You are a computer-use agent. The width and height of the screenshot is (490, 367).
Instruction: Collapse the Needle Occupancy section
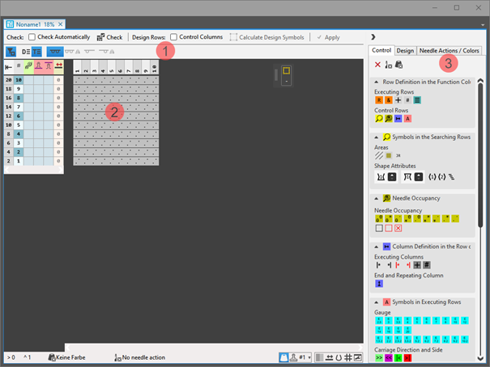pos(376,197)
